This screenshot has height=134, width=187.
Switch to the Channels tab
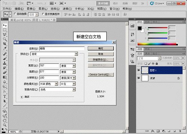tap(147, 54)
